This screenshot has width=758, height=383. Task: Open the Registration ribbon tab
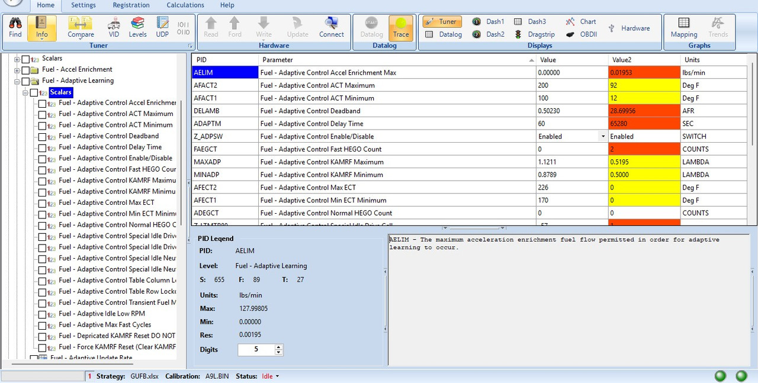[131, 5]
